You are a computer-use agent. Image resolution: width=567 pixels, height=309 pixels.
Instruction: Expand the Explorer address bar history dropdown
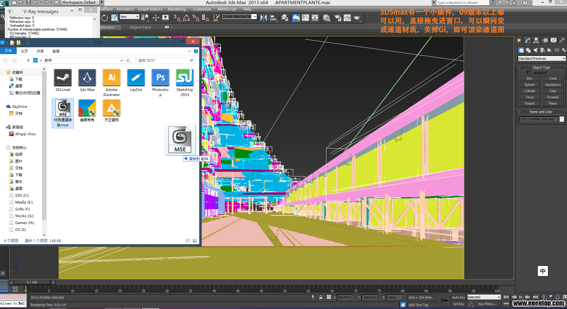point(121,60)
